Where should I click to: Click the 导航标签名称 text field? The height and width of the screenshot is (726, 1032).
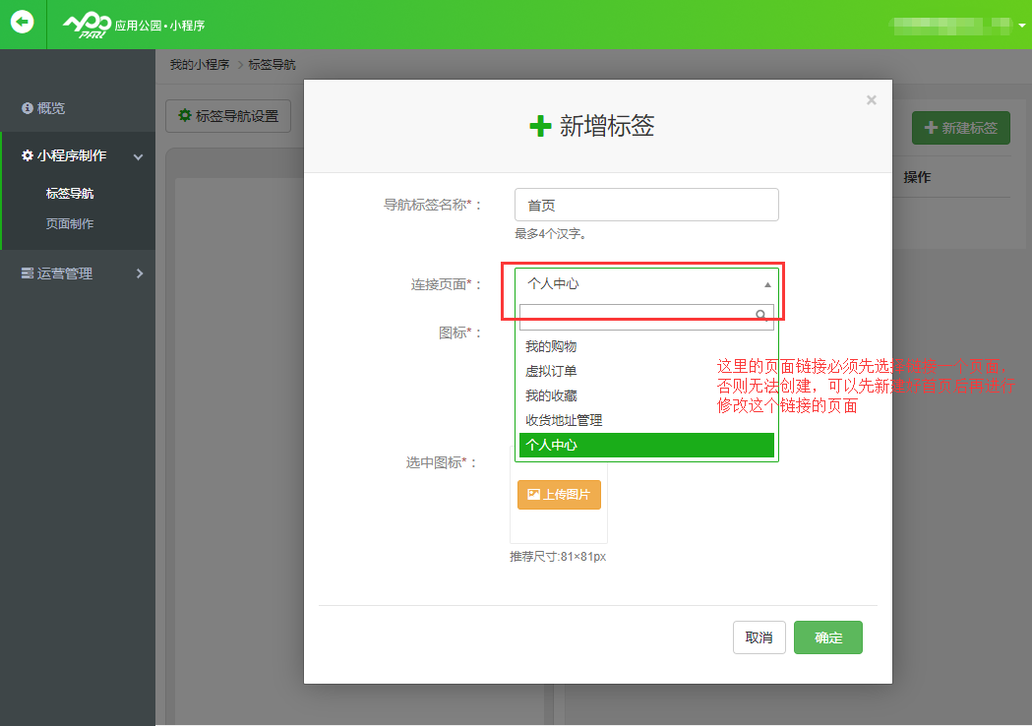(646, 205)
